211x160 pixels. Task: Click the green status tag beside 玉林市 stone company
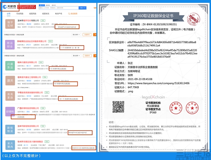pos(43,21)
